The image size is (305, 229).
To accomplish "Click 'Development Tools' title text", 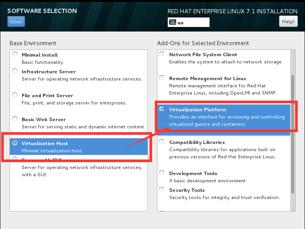I will pyautogui.click(x=193, y=174).
